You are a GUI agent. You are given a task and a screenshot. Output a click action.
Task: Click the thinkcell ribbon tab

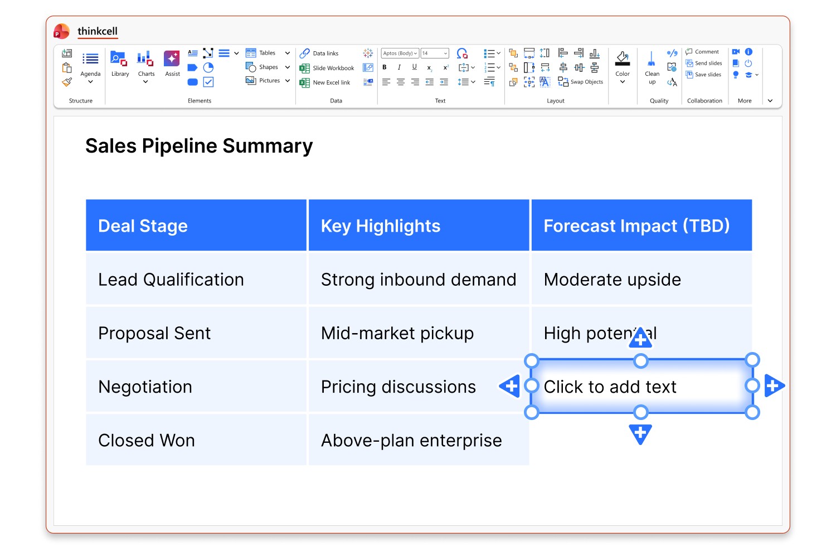tap(98, 31)
